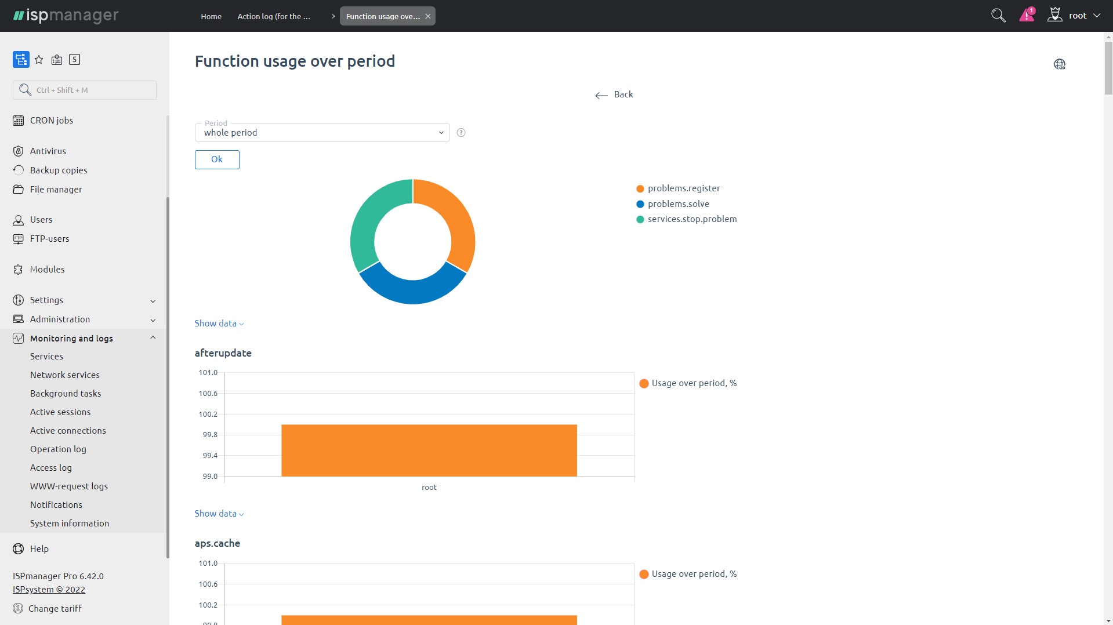Click the afterupdate root bar
This screenshot has width=1113, height=625.
pyautogui.click(x=429, y=450)
